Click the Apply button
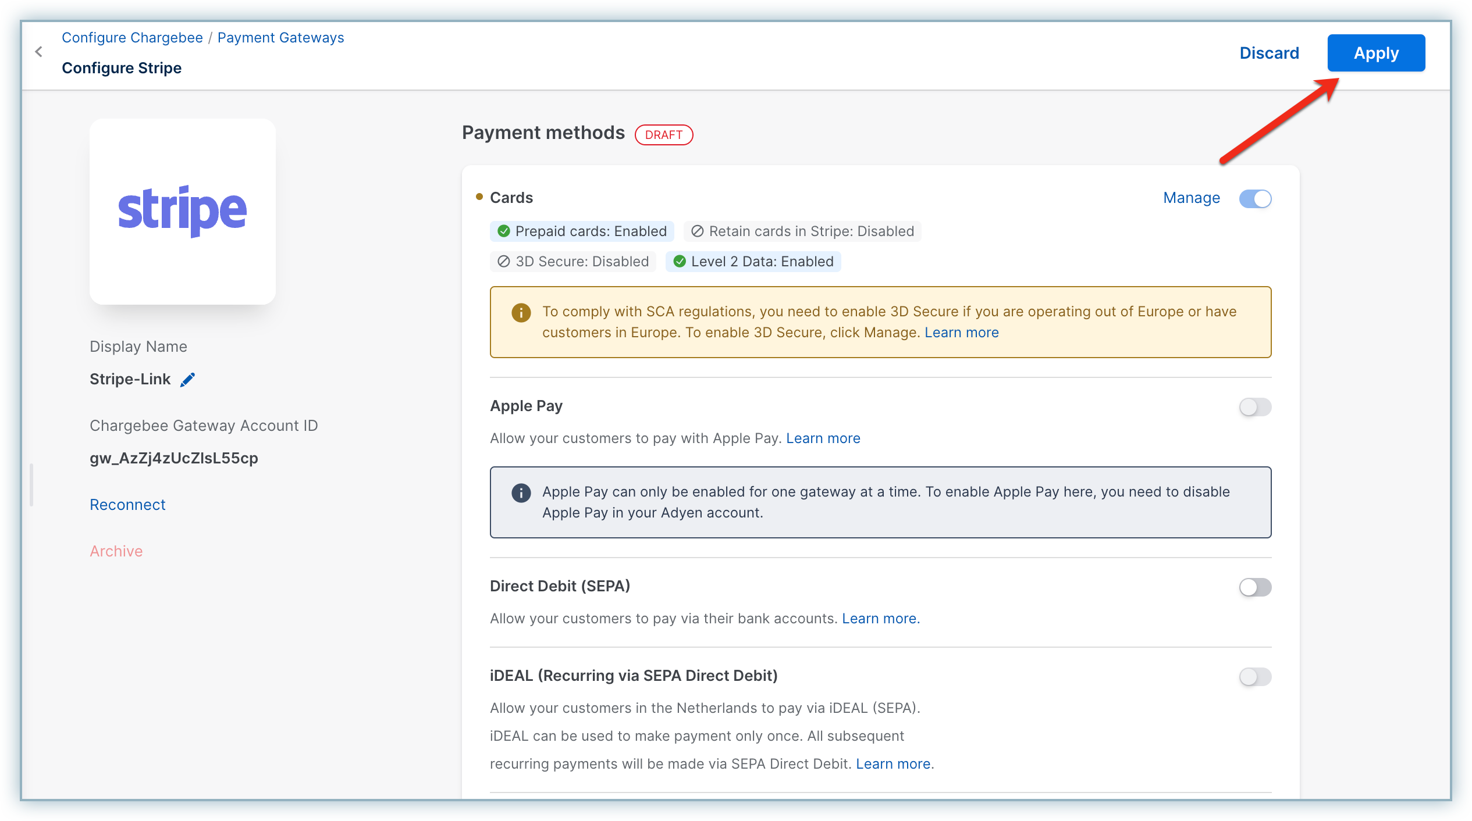The image size is (1472, 821). (x=1375, y=53)
